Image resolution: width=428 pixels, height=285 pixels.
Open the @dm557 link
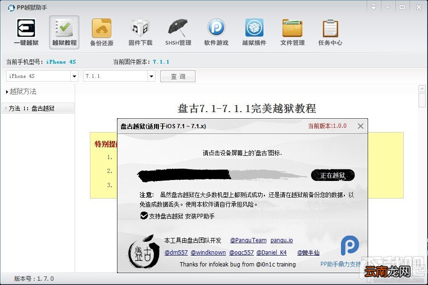176,253
